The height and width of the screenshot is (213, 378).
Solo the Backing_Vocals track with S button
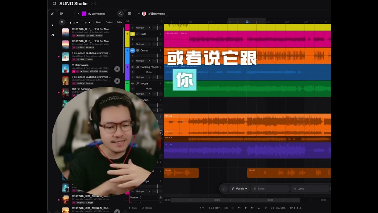tap(132, 72)
